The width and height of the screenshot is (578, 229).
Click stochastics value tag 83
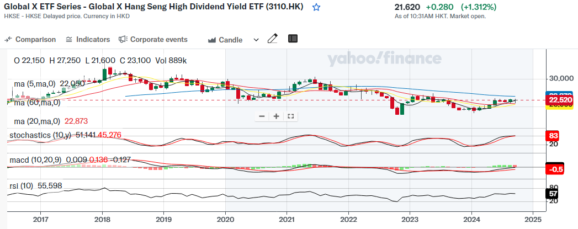(553, 136)
